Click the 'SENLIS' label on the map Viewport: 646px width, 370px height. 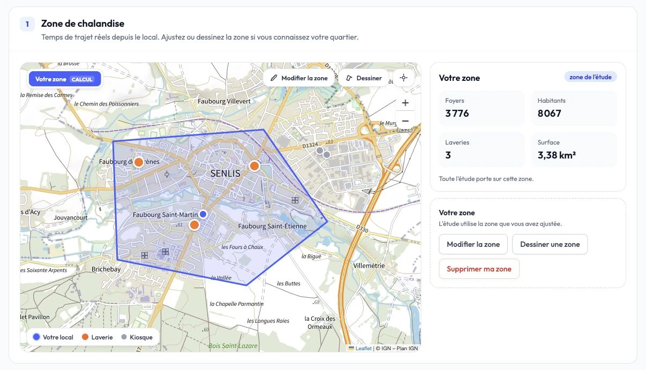(226, 173)
